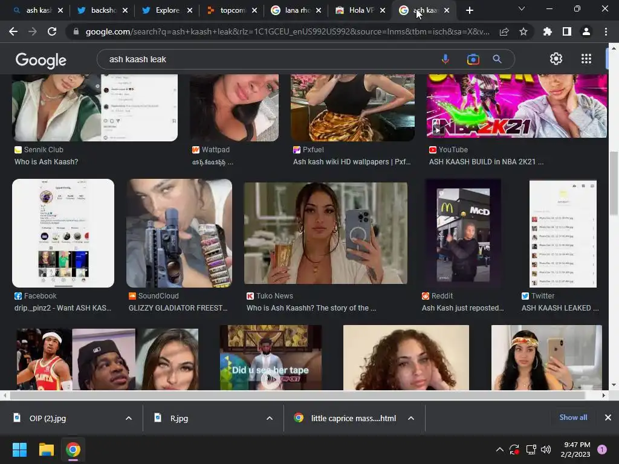Screen dimensions: 619x464
Task: Open the Chrome extensions puzzle menu
Action: point(548,31)
